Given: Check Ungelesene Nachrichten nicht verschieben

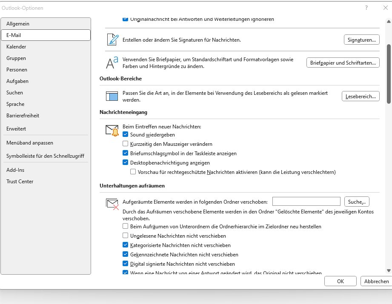Looking at the screenshot, I should [x=125, y=235].
